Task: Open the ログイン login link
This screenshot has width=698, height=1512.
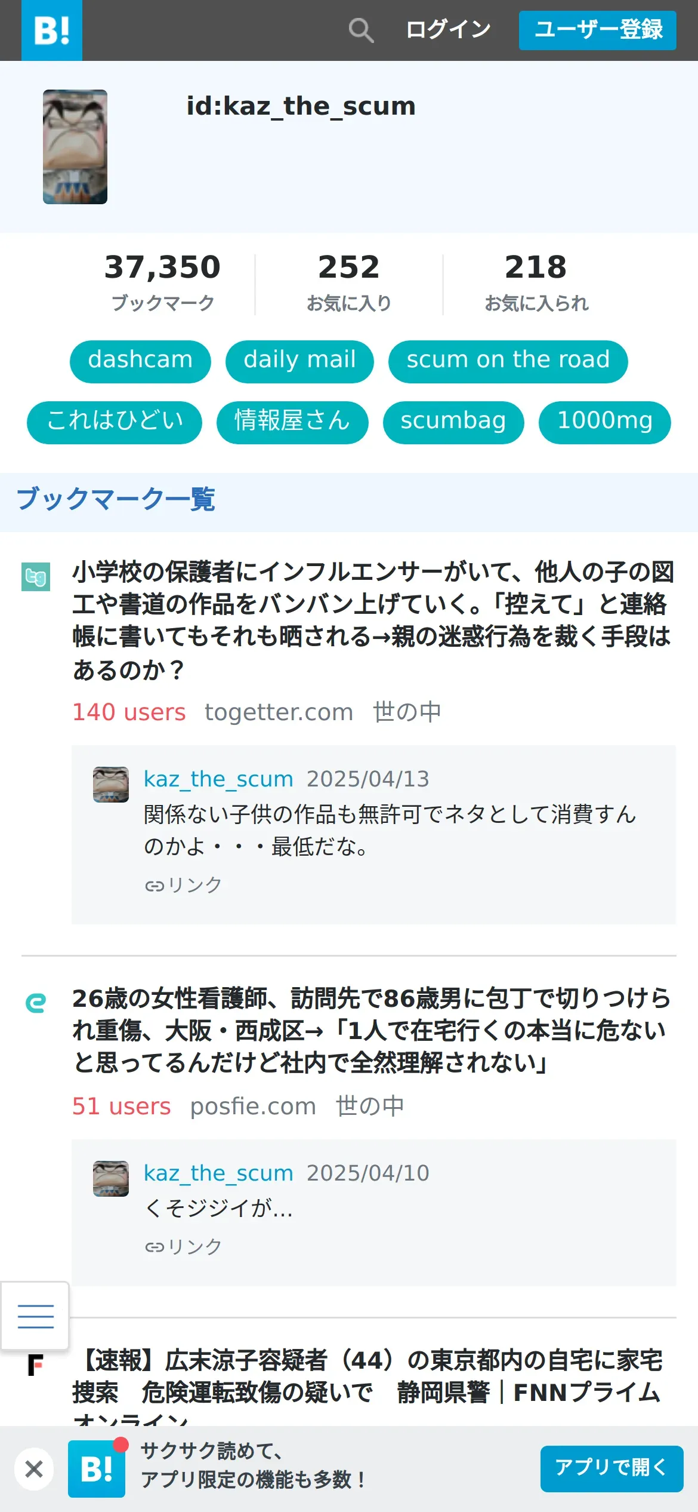Action: click(448, 30)
